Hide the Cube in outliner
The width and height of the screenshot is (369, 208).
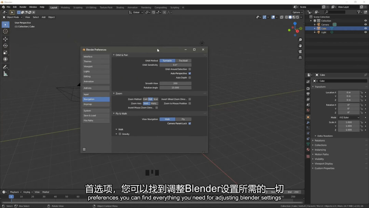point(366,28)
